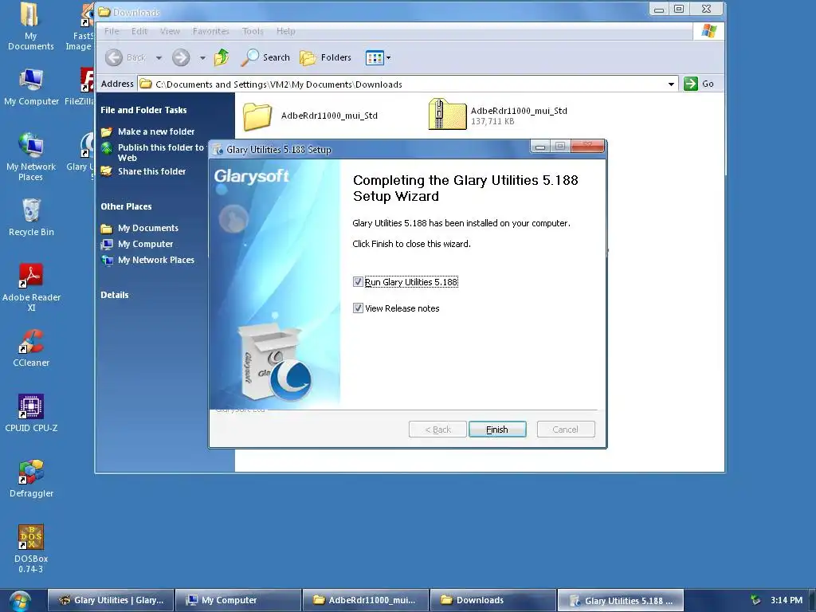Click the Back arrow icon in Explorer toolbar
816x612 pixels.
tap(114, 57)
